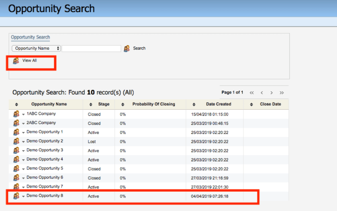Click the record icon for 1ABC Company
The height and width of the screenshot is (211, 337).
click(16, 114)
